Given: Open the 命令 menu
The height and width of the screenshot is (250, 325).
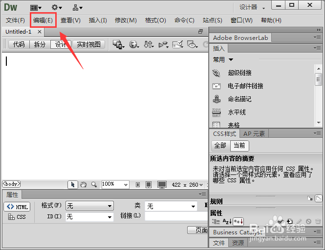Looking at the screenshot, I should [x=184, y=20].
